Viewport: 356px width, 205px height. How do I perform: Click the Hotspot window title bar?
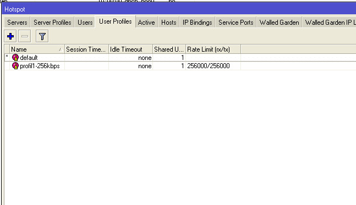[179, 9]
